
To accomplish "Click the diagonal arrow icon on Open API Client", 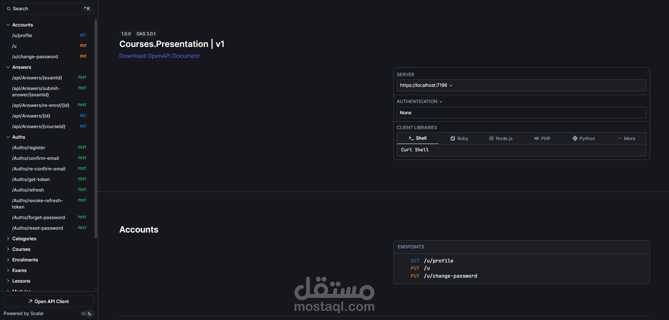I will [x=30, y=301].
